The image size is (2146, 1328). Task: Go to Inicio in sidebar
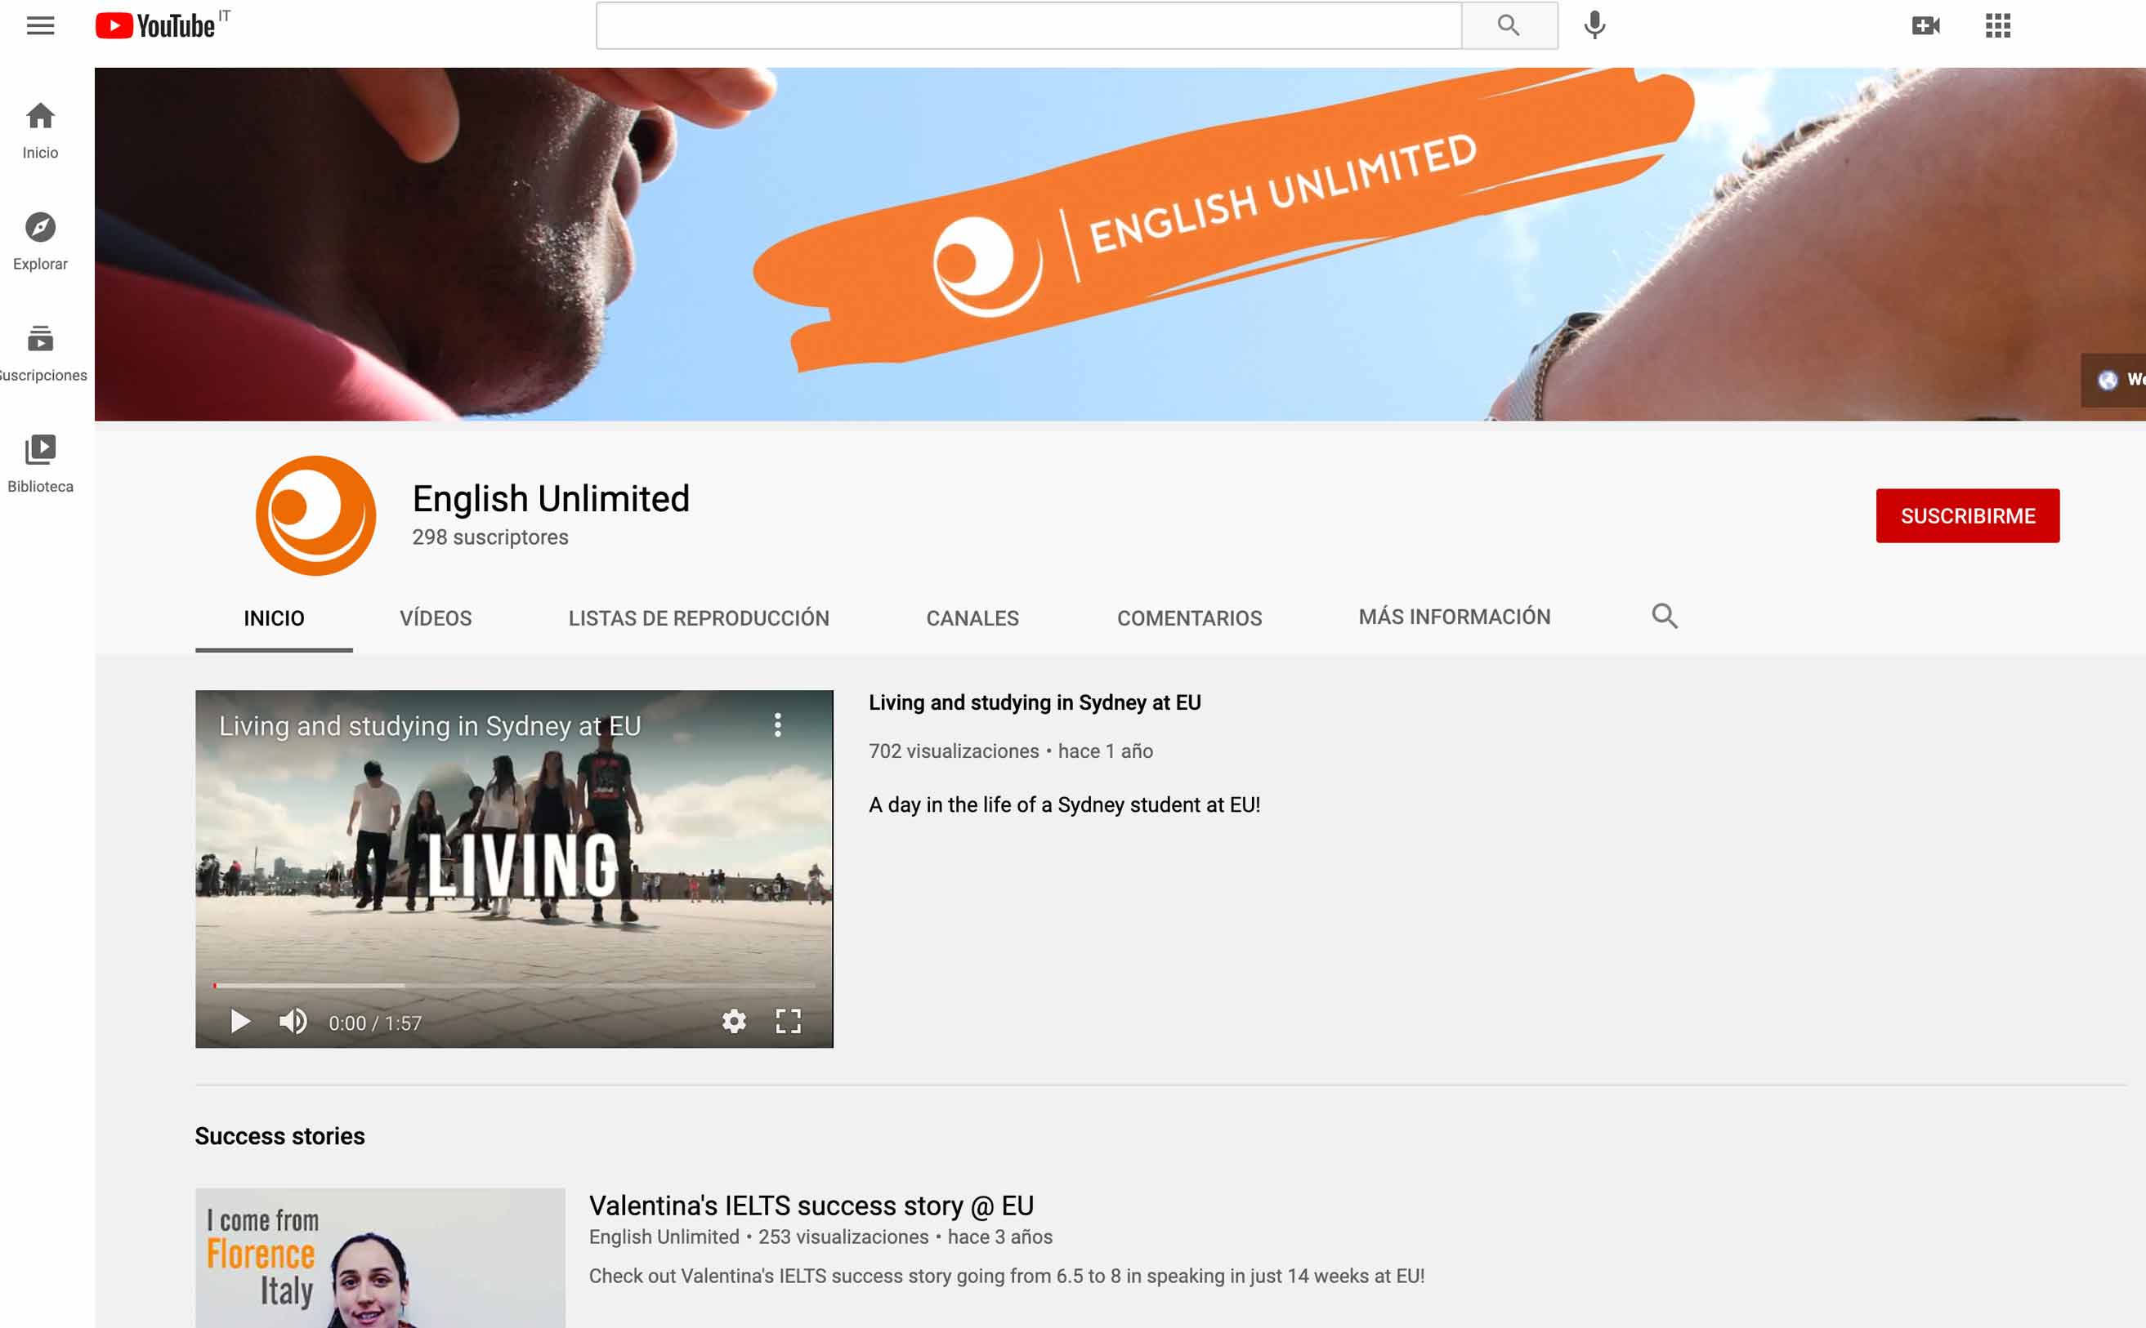click(x=40, y=131)
